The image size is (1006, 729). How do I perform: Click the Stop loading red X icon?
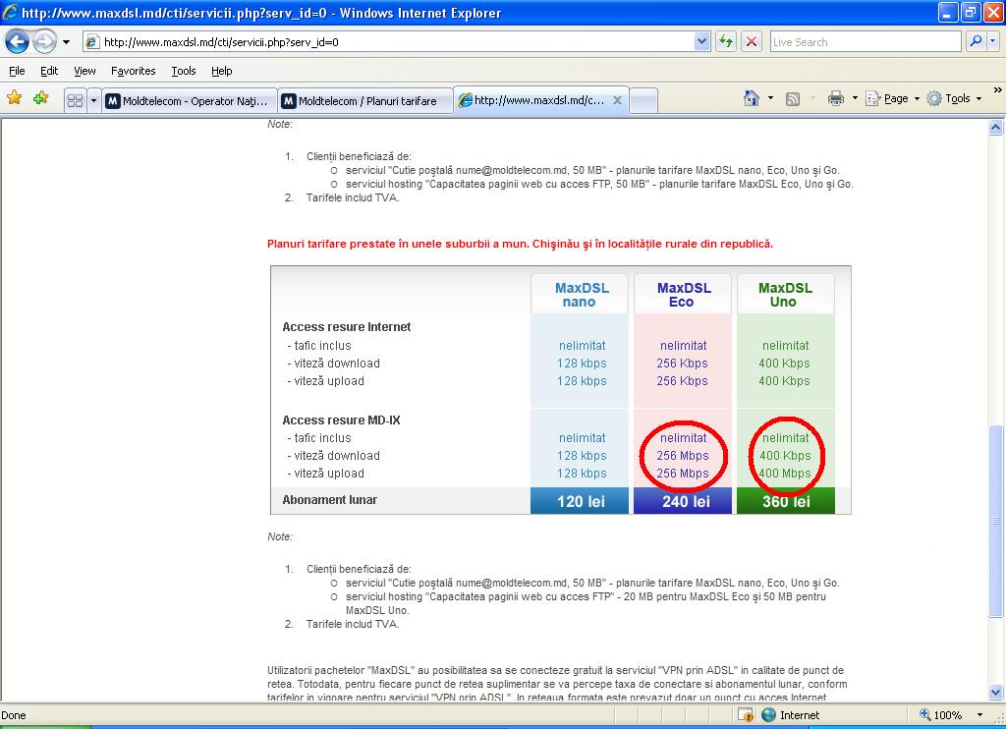tap(752, 41)
